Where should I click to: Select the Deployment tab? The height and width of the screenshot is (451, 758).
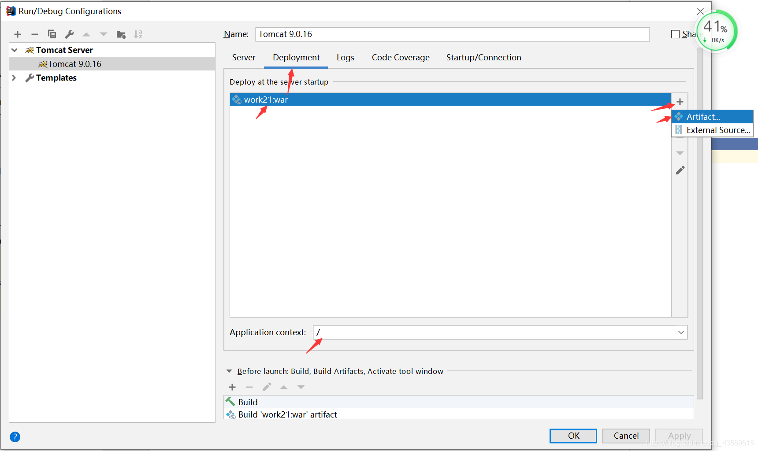click(x=296, y=58)
